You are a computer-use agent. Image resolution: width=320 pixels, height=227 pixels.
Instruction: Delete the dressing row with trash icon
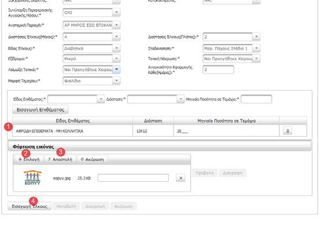tap(288, 131)
